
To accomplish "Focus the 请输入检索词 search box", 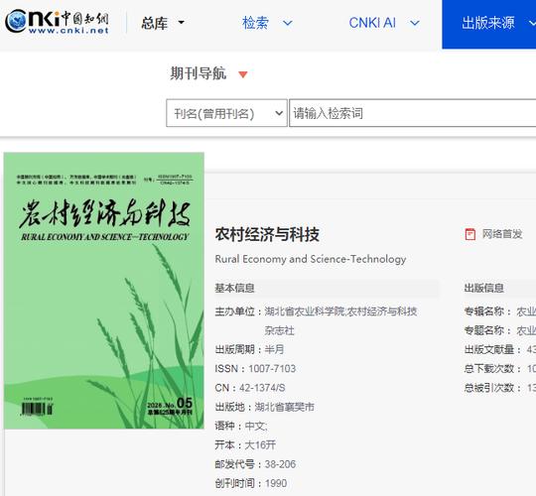I will point(413,113).
